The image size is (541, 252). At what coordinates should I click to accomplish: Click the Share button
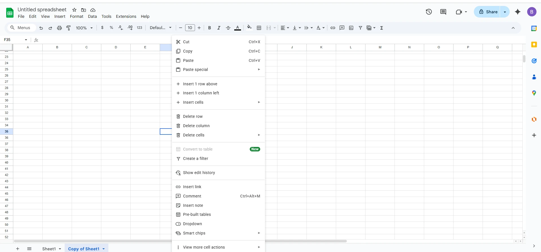tap(488, 12)
